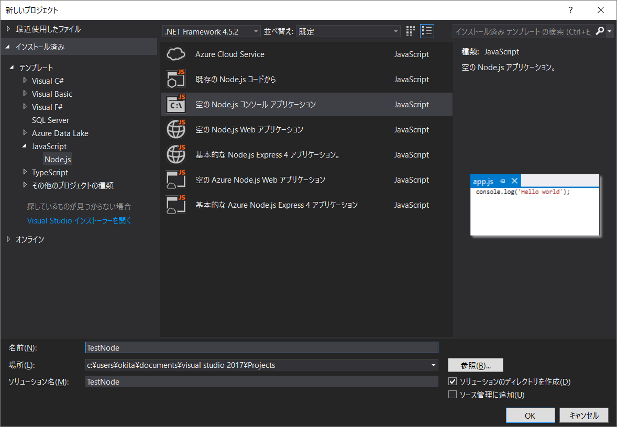Viewport: 617px width, 427px height.
Task: Click the ソリューション名 TestNode field
Action: click(262, 382)
